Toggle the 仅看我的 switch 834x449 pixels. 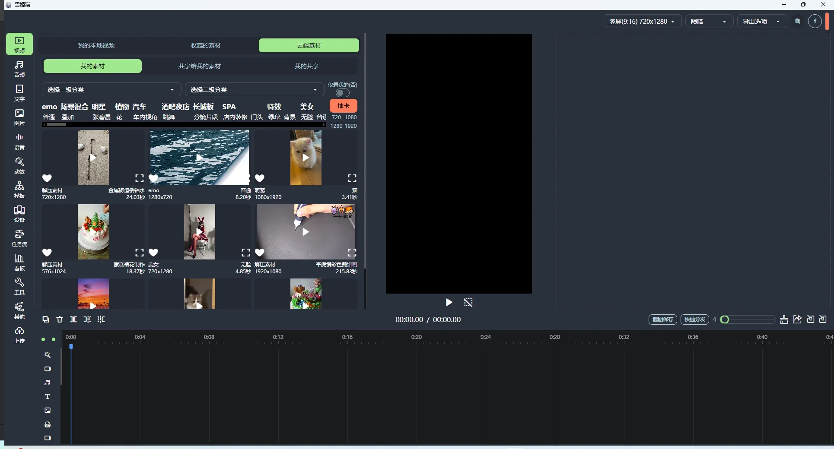pos(342,93)
